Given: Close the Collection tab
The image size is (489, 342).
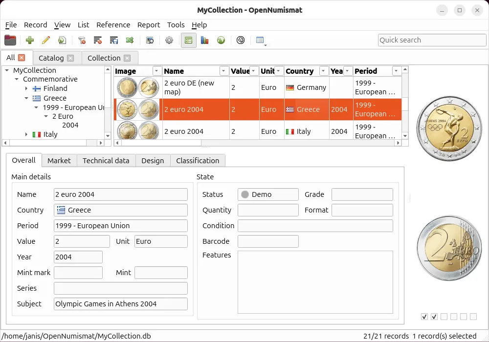Looking at the screenshot, I should [127, 58].
